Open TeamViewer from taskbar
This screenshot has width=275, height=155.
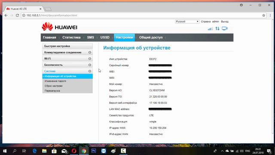[104, 151]
